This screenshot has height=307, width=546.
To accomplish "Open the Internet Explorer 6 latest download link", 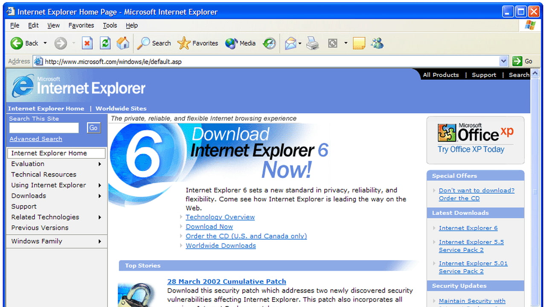I will pyautogui.click(x=468, y=228).
